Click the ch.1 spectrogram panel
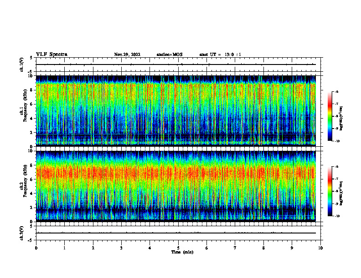361x278 pixels. [x=176, y=111]
